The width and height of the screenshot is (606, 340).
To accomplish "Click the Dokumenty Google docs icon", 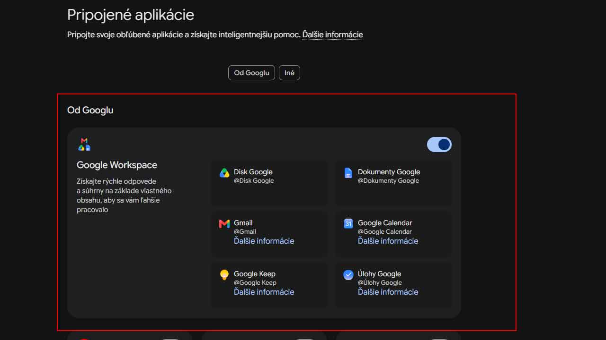I will tap(348, 173).
